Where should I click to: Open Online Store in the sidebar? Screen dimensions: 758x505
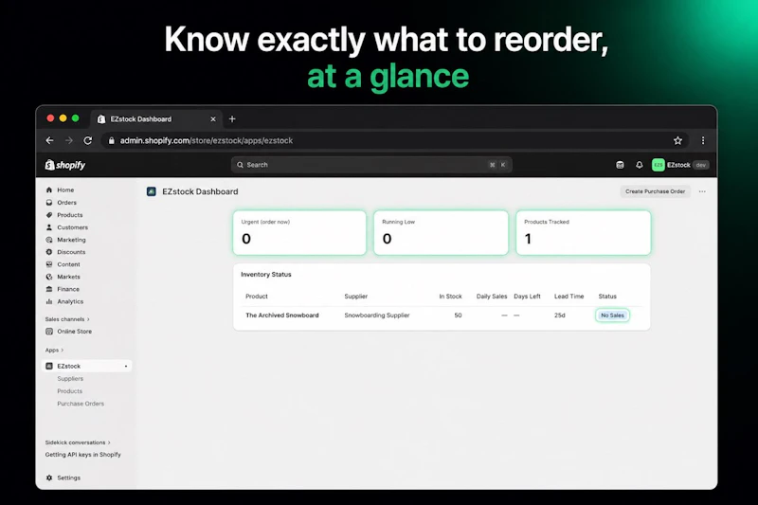point(74,332)
